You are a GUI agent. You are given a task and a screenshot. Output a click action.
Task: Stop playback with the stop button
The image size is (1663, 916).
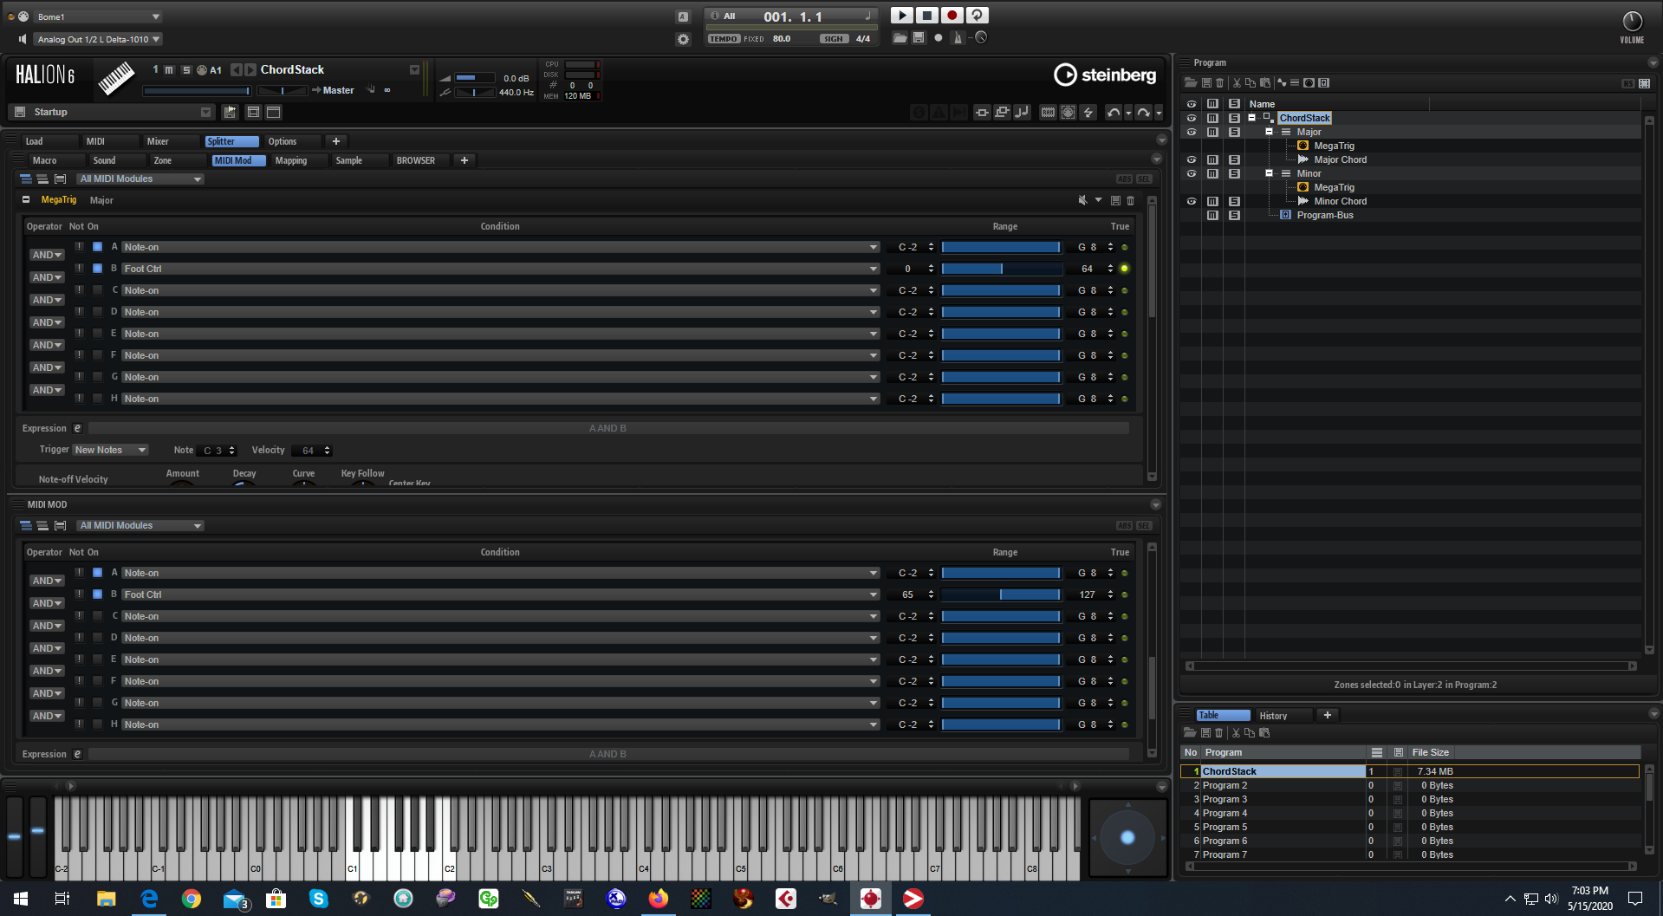point(926,16)
